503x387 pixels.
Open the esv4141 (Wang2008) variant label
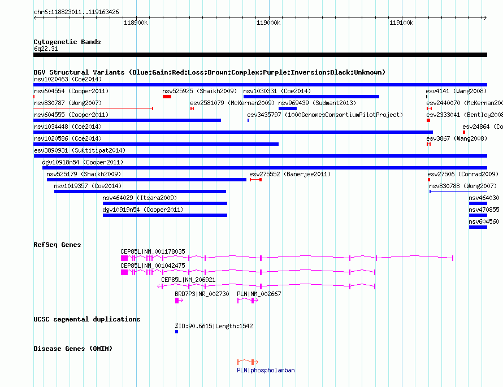(x=456, y=91)
